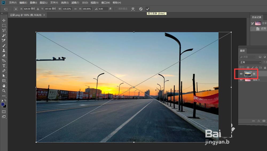Open the layer filter 类型 dropdown

[x=247, y=57]
